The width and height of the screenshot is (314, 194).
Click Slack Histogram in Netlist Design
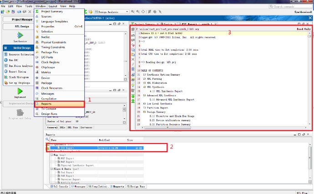pos(19,77)
